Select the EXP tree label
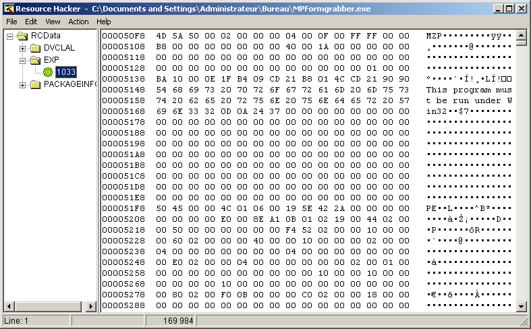This screenshot has width=531, height=329. pyautogui.click(x=51, y=60)
